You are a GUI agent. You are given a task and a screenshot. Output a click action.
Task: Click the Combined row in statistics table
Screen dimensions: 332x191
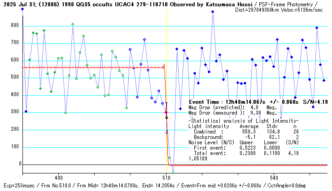click(242, 132)
